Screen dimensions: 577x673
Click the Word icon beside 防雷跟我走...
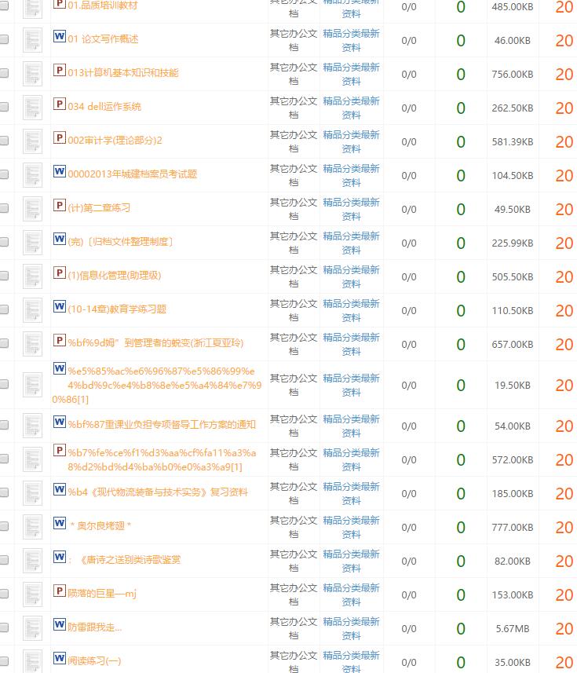pyautogui.click(x=59, y=625)
